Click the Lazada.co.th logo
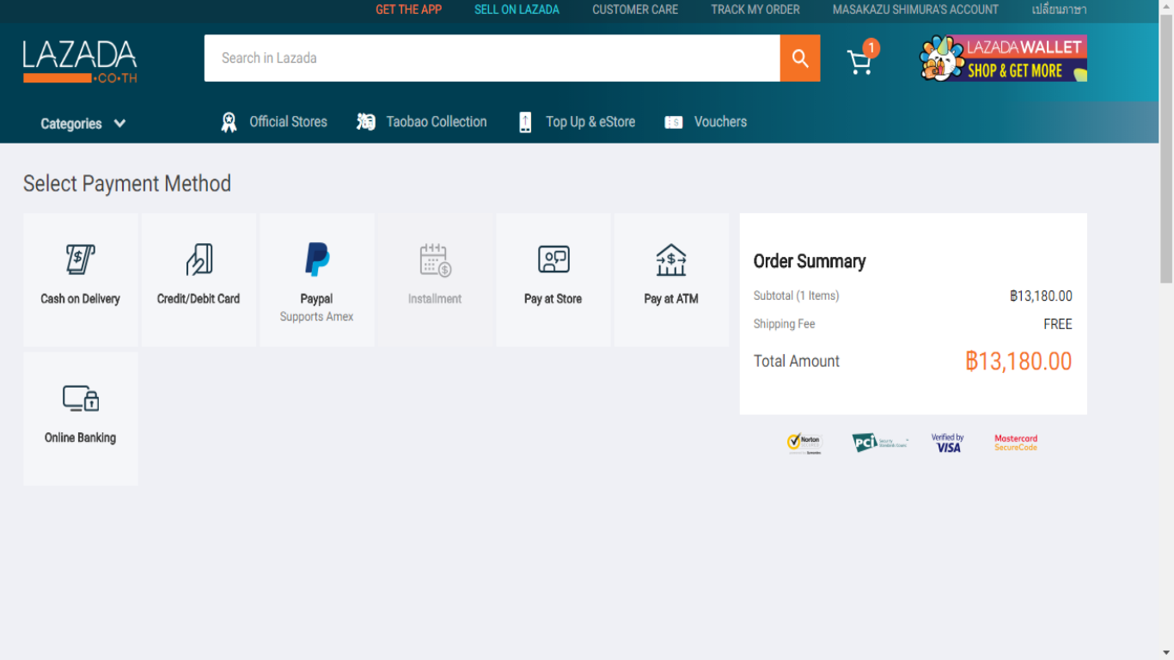Viewport: 1174px width, 660px height. coord(80,61)
